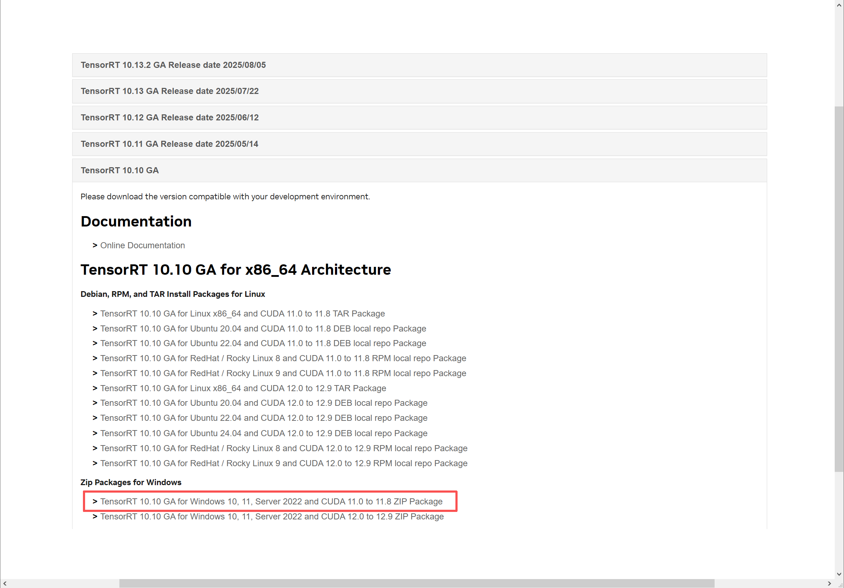Click the 'Zip Packages for Windows' heading

[x=131, y=483]
